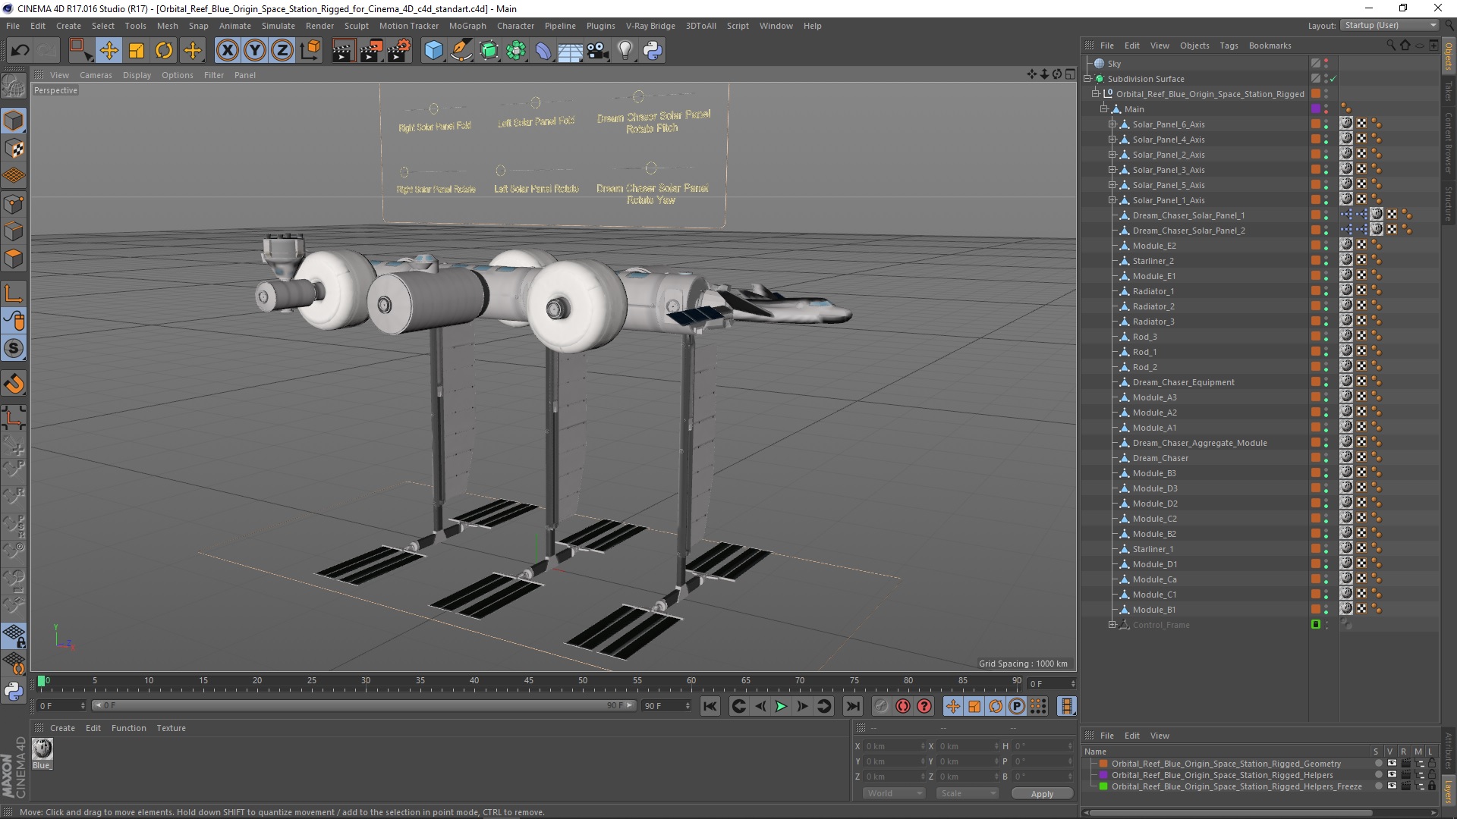Add a Camera object

[598, 51]
